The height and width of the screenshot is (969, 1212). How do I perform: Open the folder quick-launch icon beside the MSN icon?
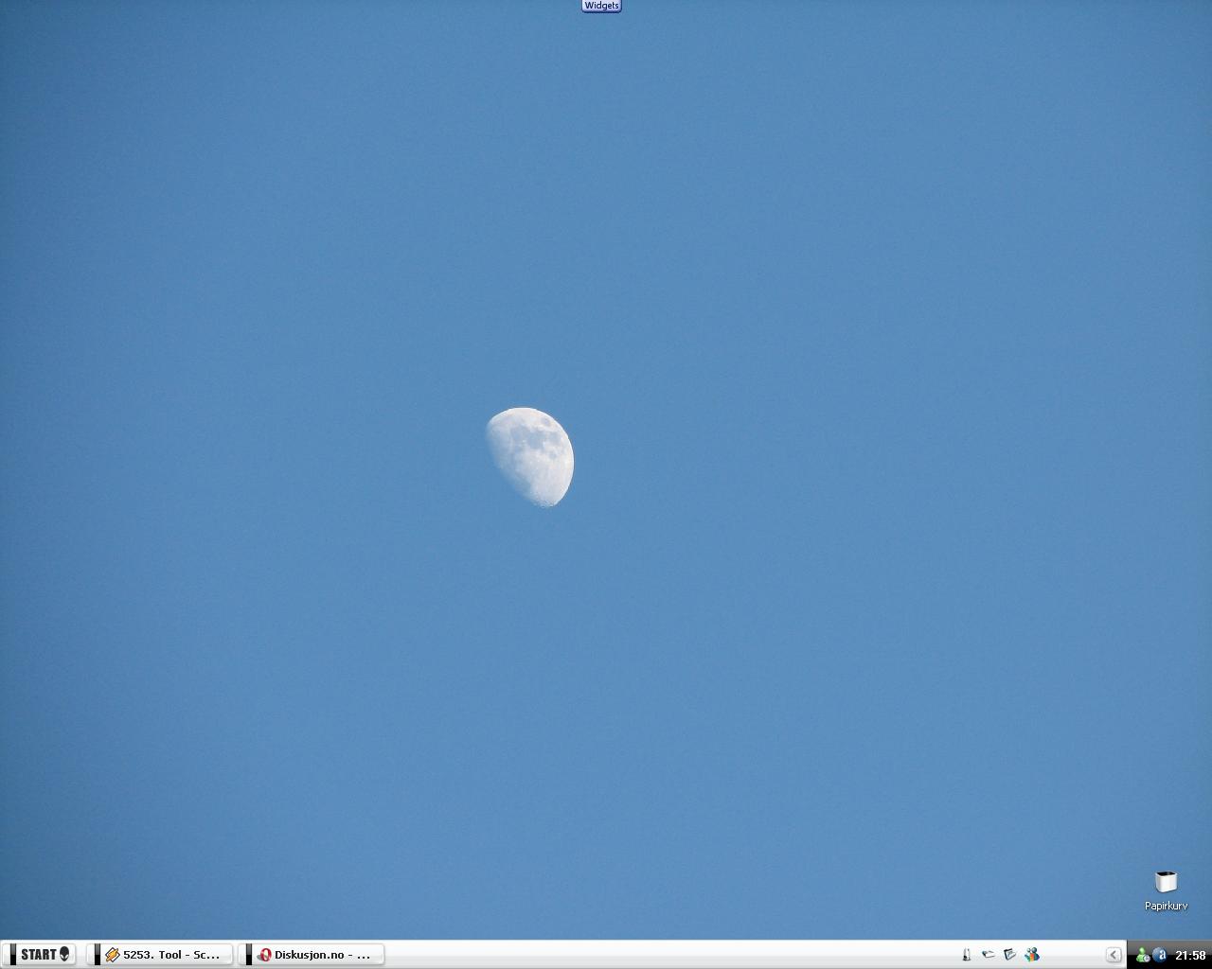[x=1009, y=955]
